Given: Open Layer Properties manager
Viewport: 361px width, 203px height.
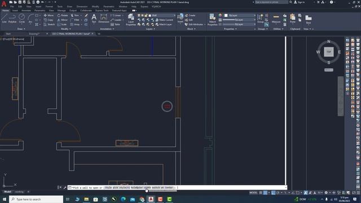Looking at the screenshot, I should click(131, 20).
